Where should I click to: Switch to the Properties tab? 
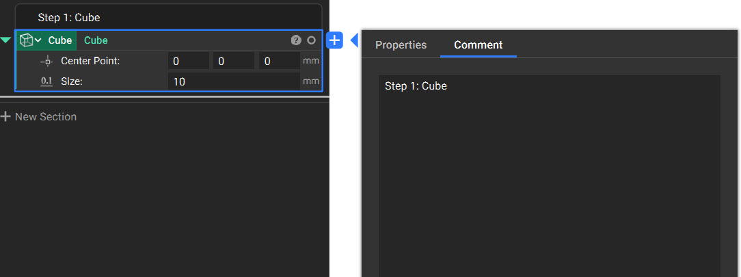pos(401,45)
